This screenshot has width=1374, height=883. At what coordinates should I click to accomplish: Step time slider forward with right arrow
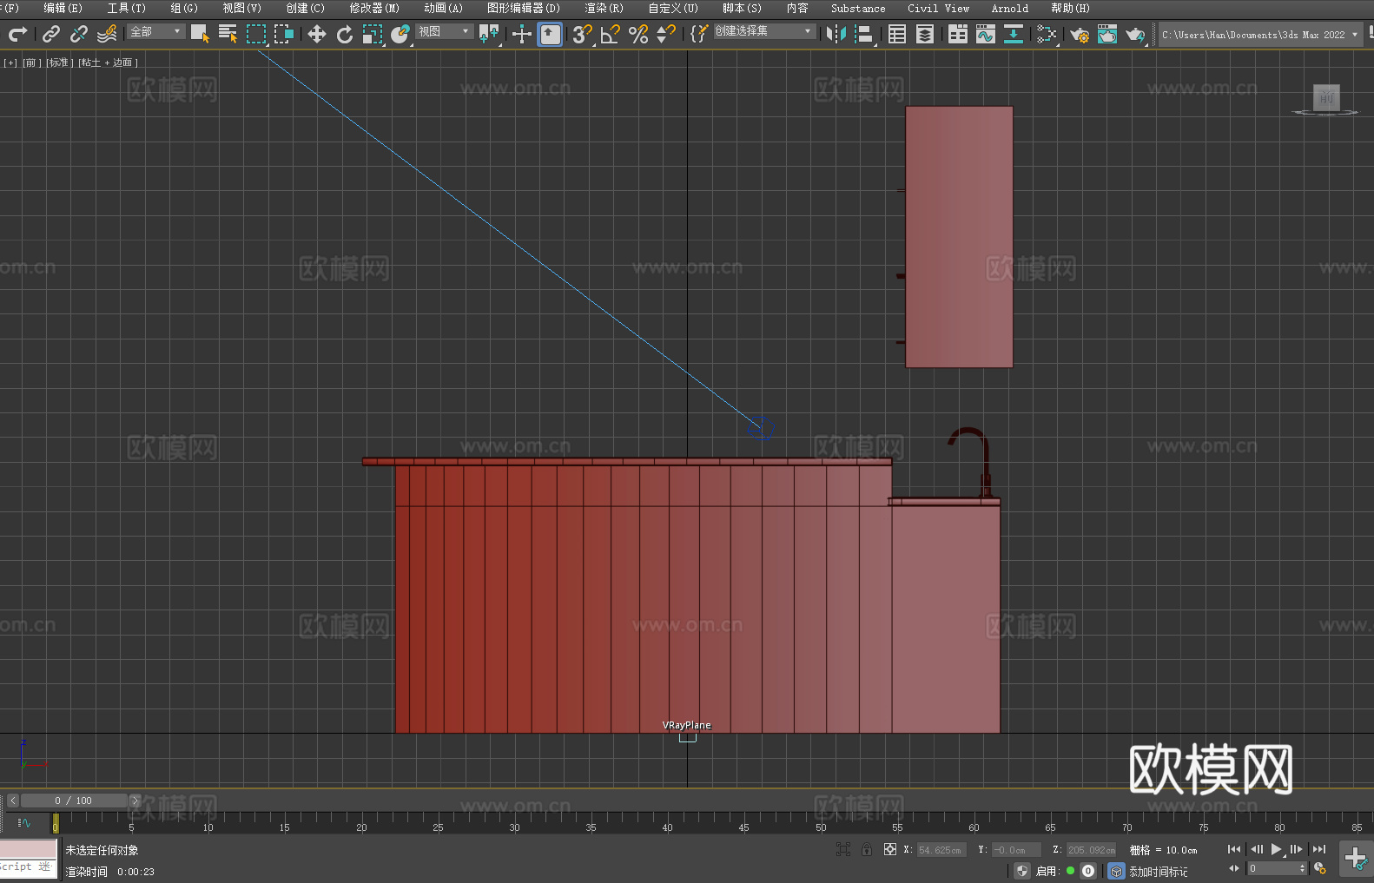point(135,801)
